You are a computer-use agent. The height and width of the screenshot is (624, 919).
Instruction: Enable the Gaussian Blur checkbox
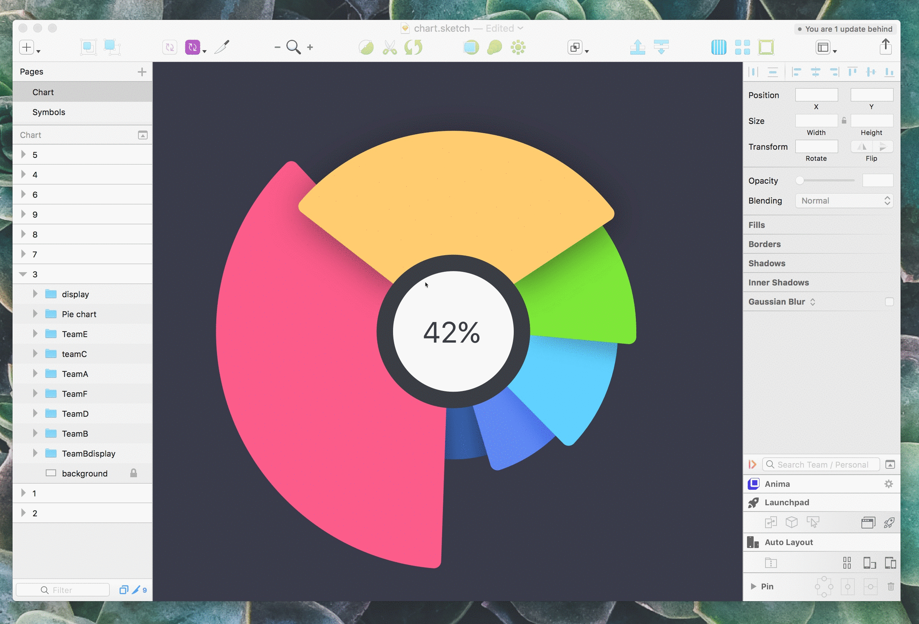889,302
